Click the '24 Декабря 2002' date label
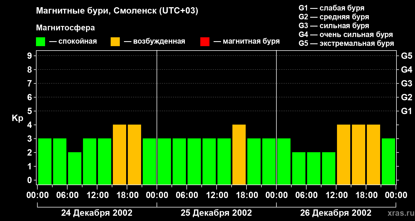This screenshot has width=415, height=221. pos(97,213)
